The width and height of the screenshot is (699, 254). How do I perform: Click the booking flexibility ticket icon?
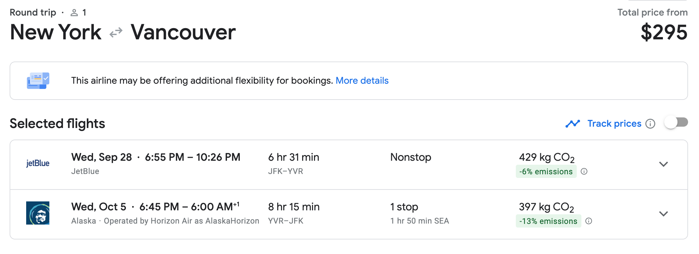point(38,81)
